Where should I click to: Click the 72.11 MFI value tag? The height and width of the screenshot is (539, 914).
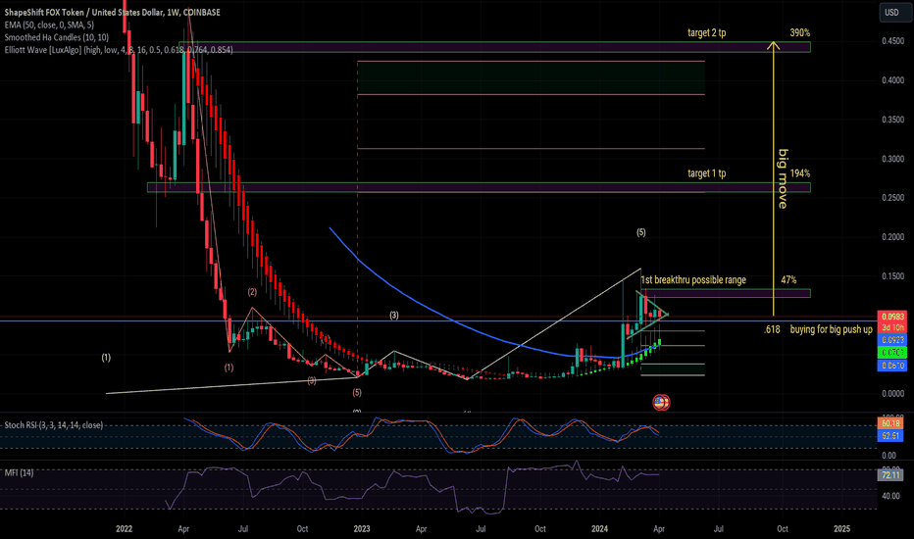(890, 475)
